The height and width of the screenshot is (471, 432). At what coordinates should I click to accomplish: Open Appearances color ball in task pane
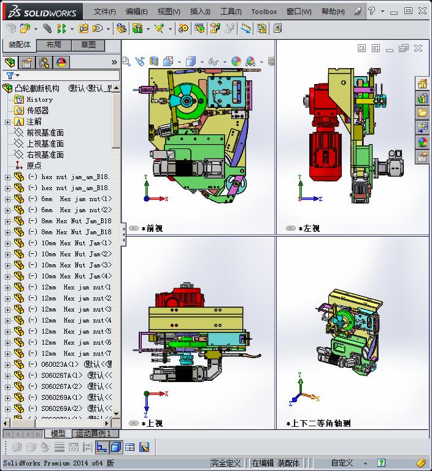coord(422,142)
